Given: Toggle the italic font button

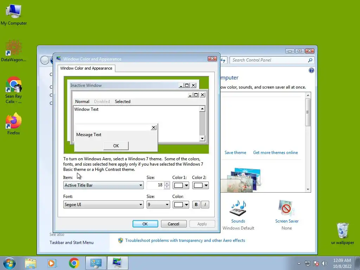Looking at the screenshot, I should (x=205, y=205).
